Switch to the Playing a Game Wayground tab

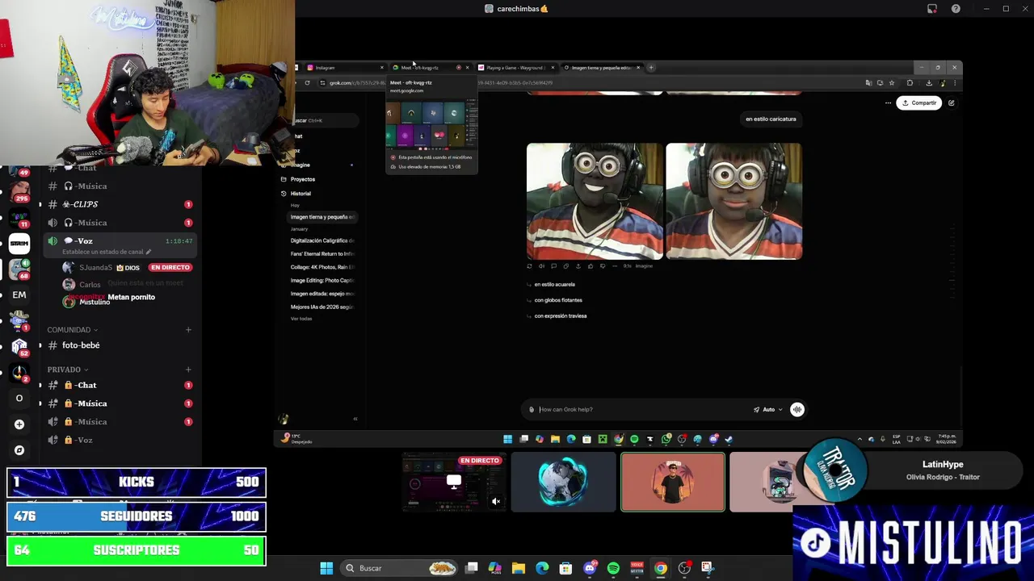515,68
